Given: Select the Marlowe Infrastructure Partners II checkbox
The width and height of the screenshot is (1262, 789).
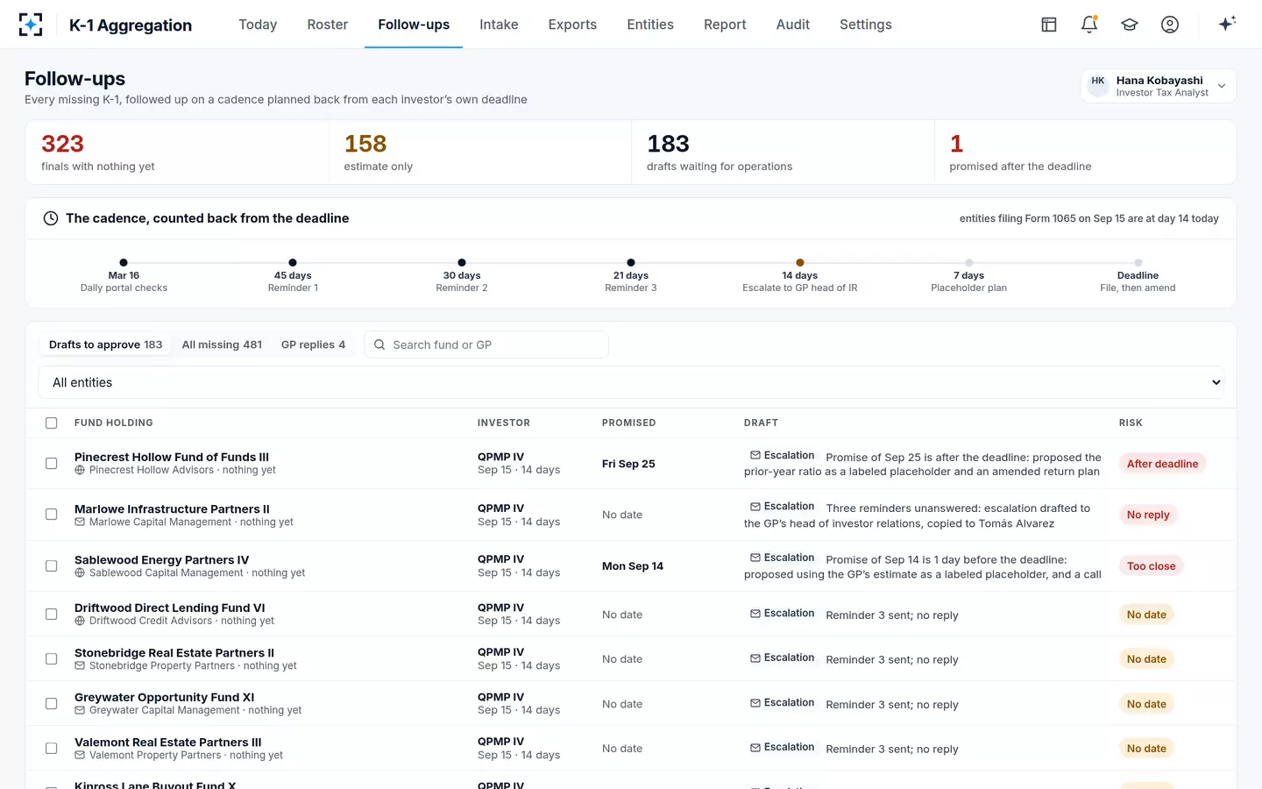Looking at the screenshot, I should click(52, 515).
